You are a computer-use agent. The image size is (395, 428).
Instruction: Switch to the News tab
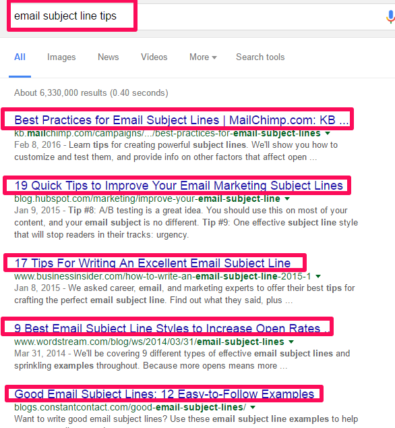[109, 57]
